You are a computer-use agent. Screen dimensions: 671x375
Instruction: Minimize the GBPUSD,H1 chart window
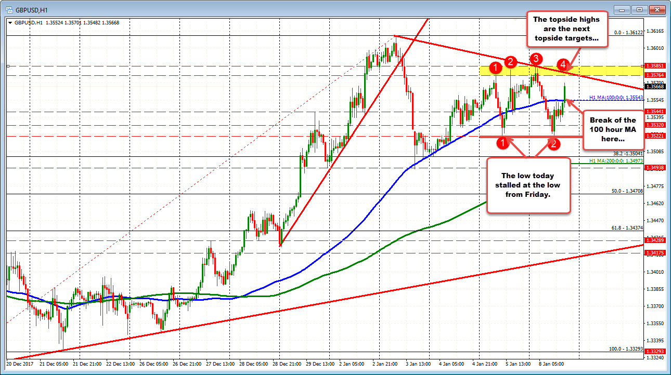point(622,9)
